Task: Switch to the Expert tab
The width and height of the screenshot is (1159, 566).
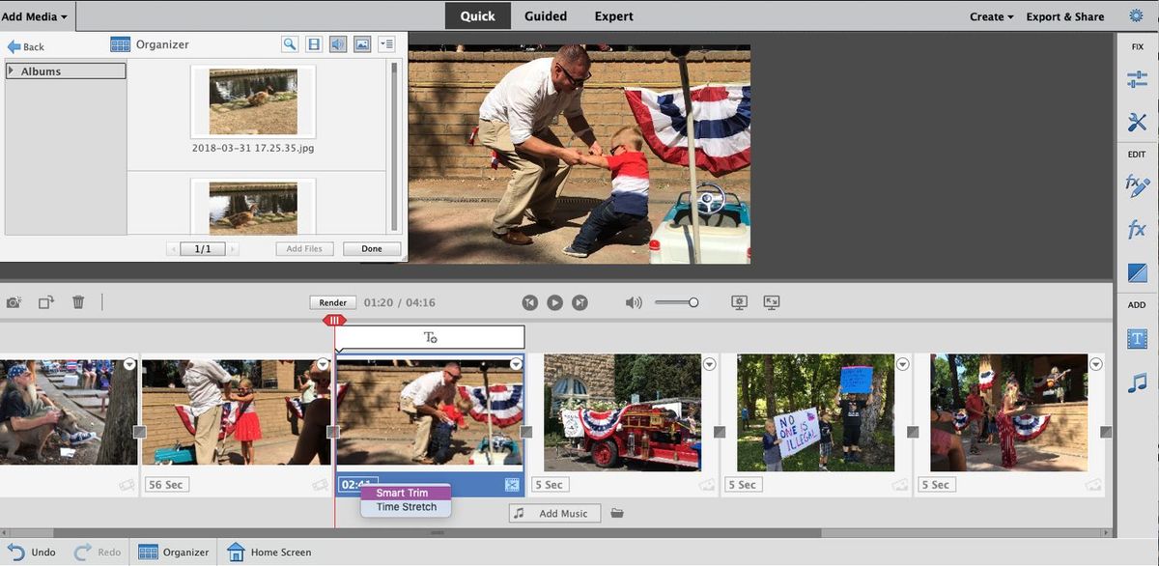Action: (x=613, y=15)
